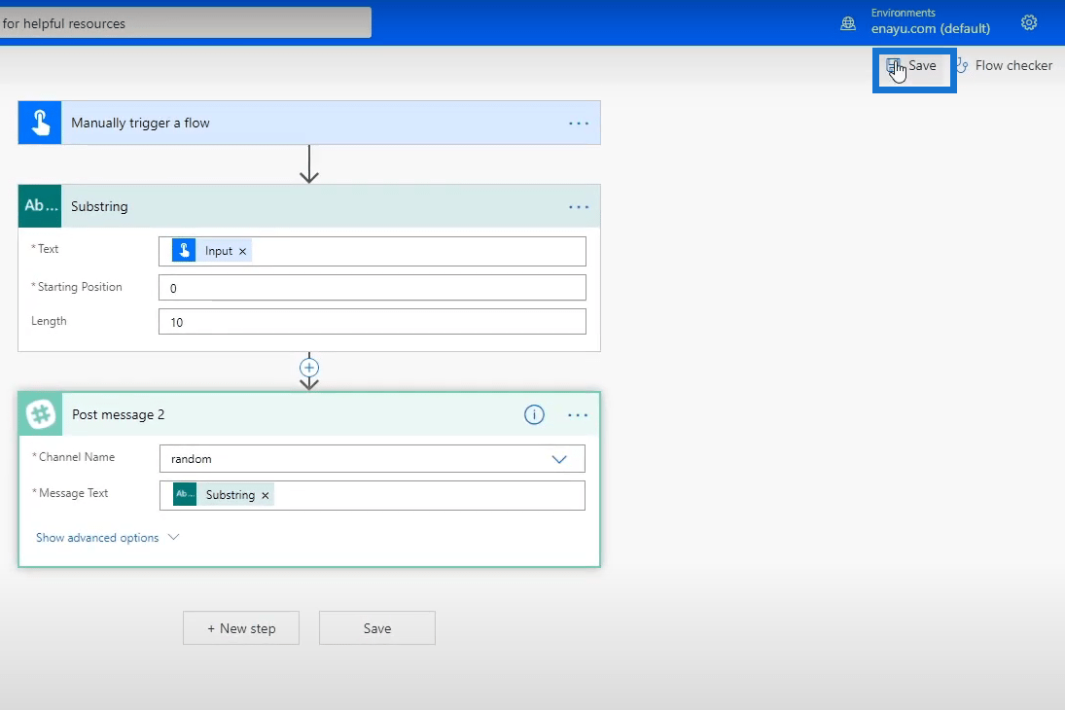Viewport: 1065px width, 710px height.
Task: Expand Show advanced options chevron
Action: 173,537
